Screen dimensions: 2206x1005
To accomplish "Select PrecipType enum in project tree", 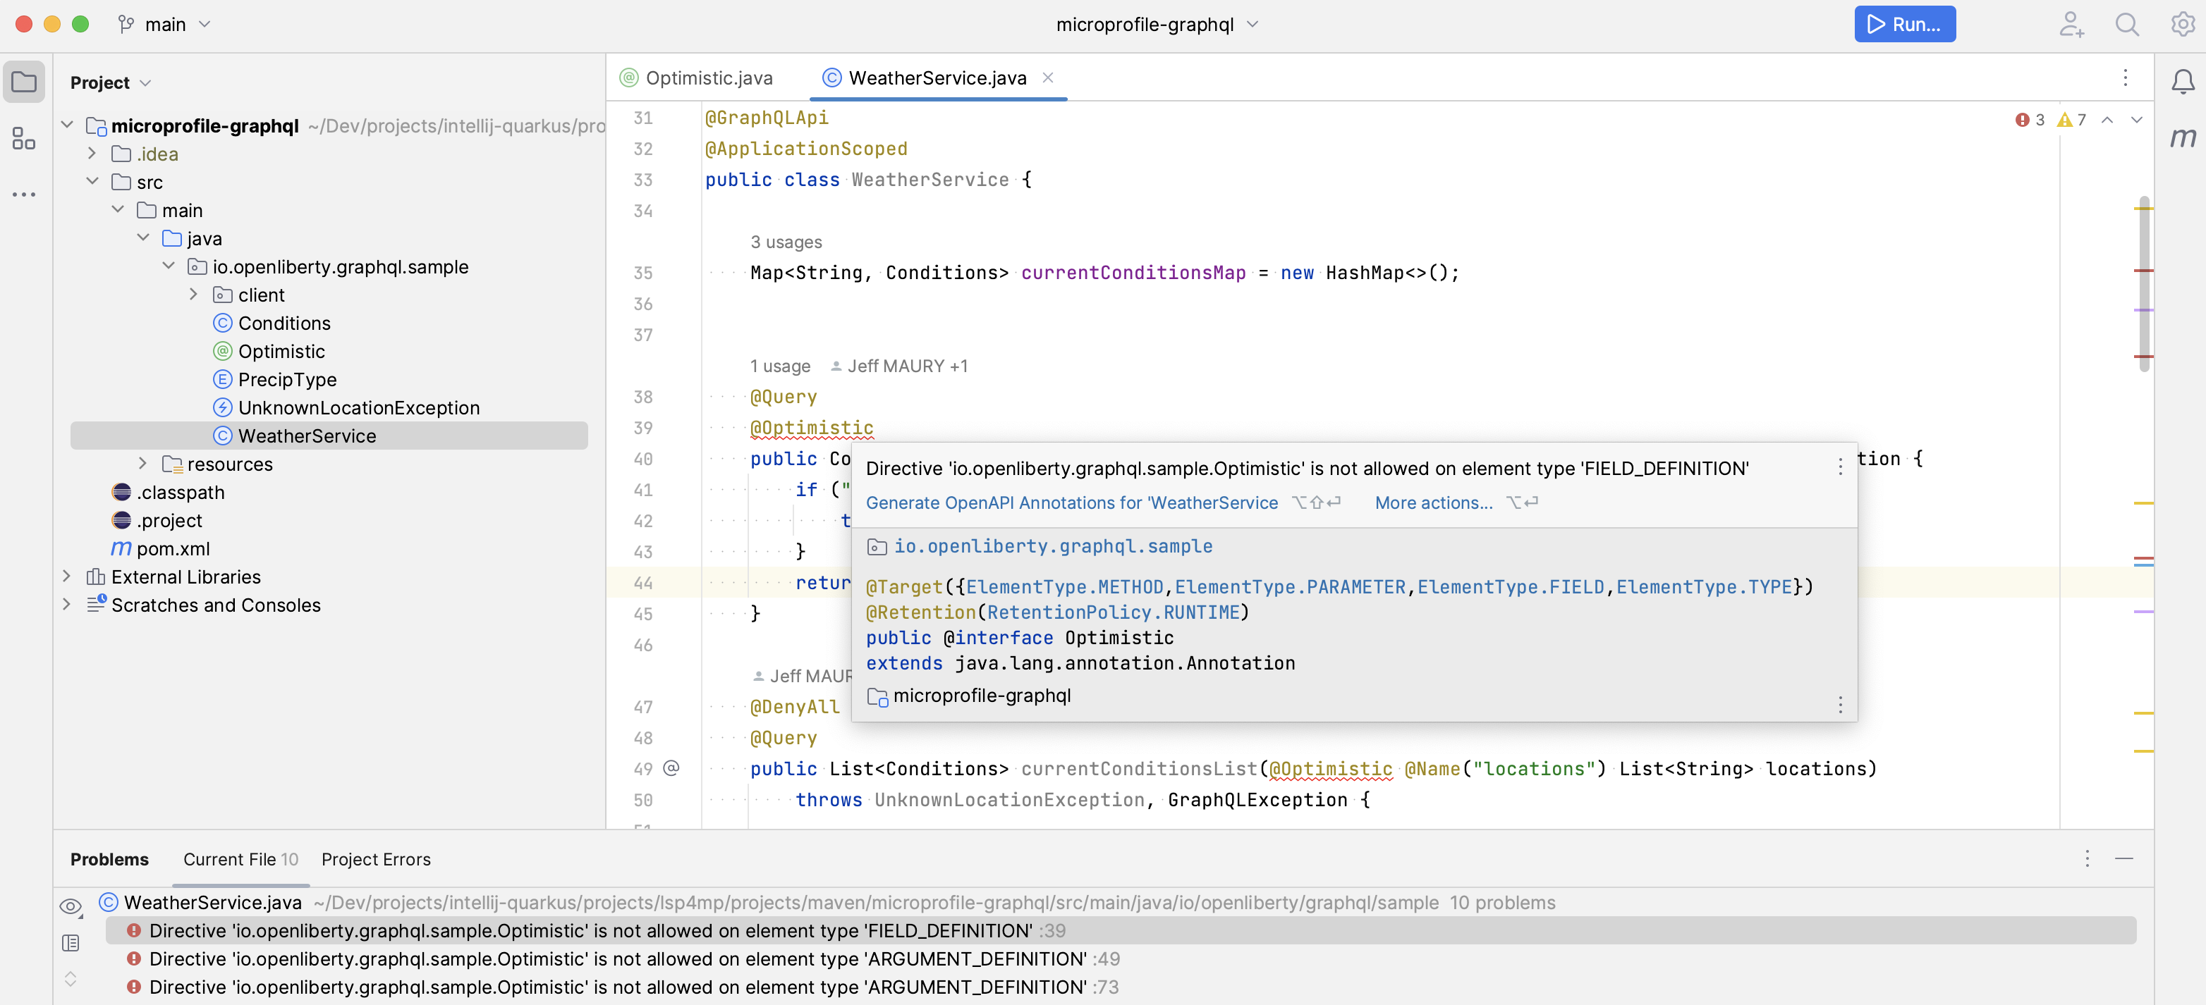I will click(x=287, y=379).
